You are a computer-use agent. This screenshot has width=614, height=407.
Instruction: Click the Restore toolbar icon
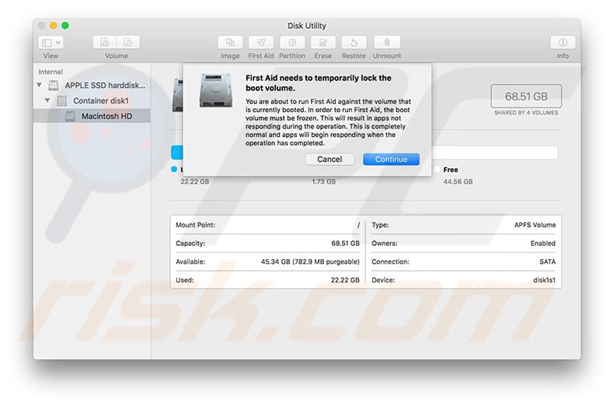tap(354, 42)
